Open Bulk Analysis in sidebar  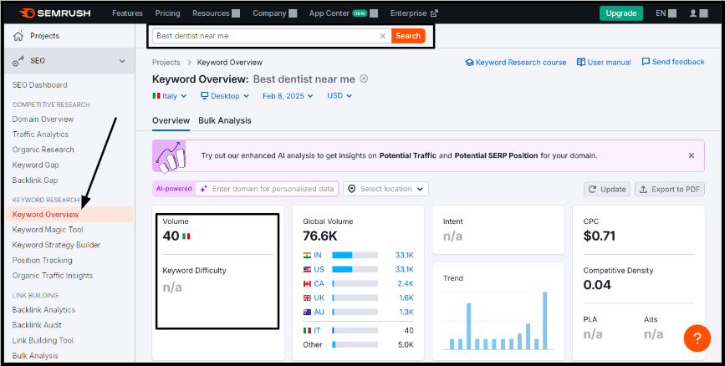(35, 356)
